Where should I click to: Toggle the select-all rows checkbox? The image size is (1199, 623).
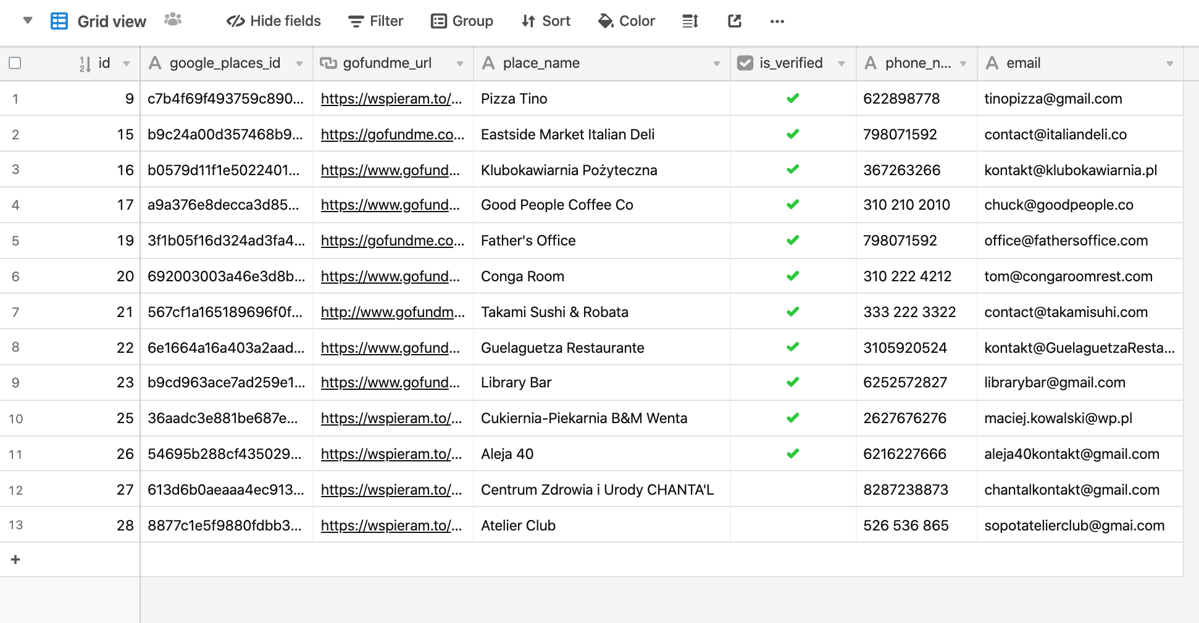pyautogui.click(x=15, y=63)
